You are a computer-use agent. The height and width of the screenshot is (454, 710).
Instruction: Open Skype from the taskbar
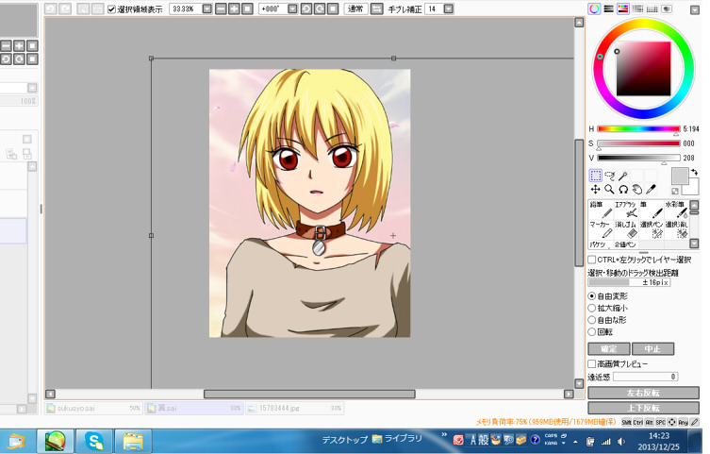pos(93,442)
